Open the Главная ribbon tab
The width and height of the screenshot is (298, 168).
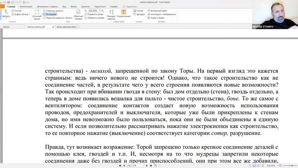click(11, 7)
